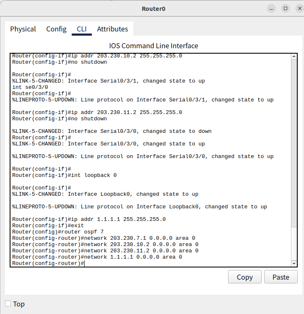The width and height of the screenshot is (304, 314).
Task: Click the Loopback0 LINEPROTO-5-UPDOWN message
Action: pos(140,207)
